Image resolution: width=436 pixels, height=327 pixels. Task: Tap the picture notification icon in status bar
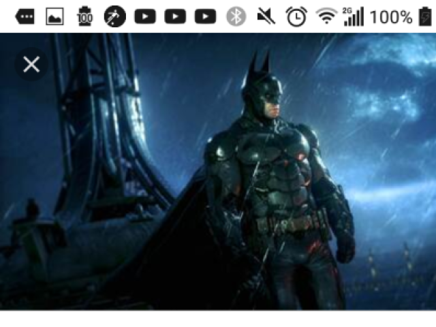point(54,16)
